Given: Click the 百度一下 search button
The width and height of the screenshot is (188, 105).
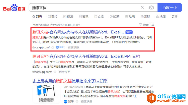Looking at the screenshot, I should [170, 8].
